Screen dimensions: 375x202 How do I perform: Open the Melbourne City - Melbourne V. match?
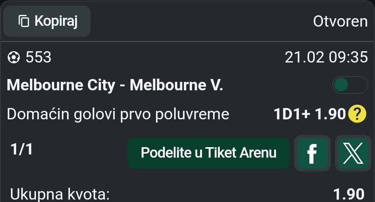coord(115,85)
